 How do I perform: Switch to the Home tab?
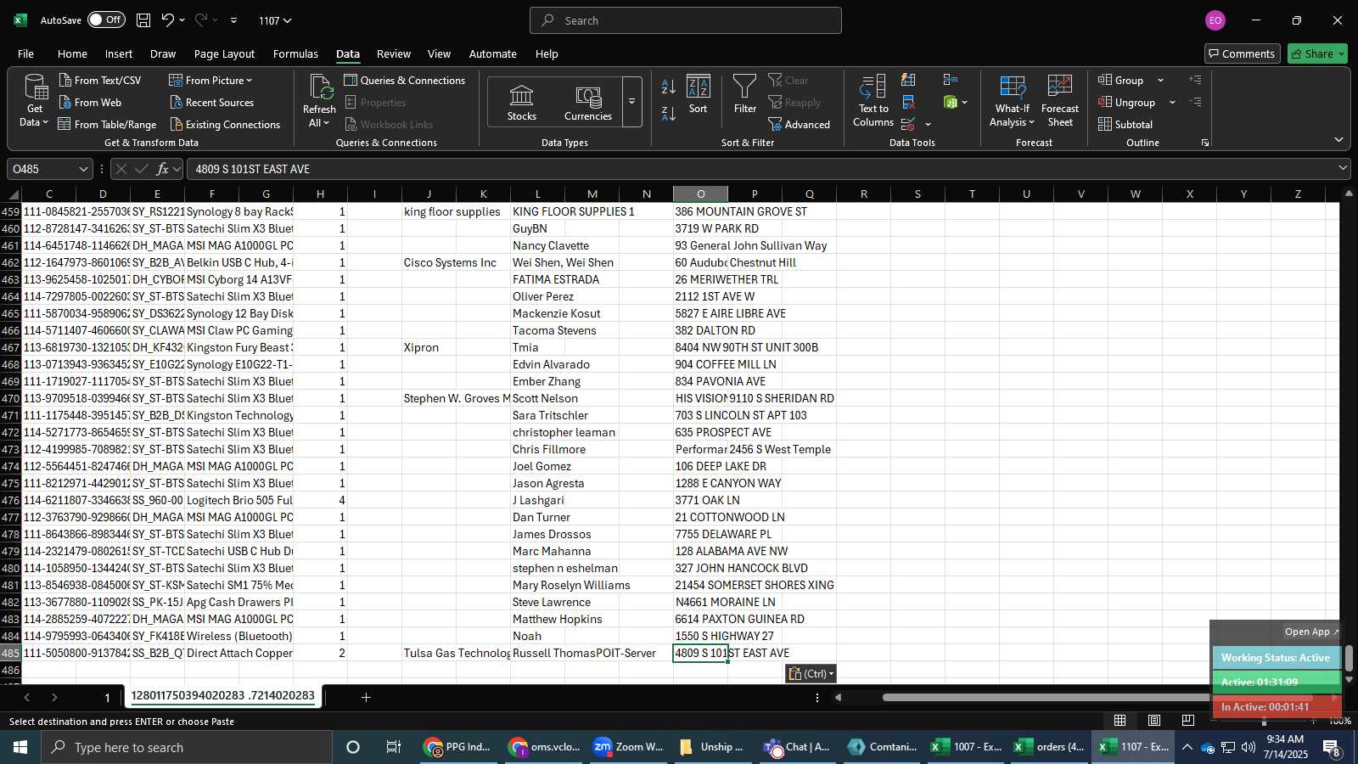(72, 53)
